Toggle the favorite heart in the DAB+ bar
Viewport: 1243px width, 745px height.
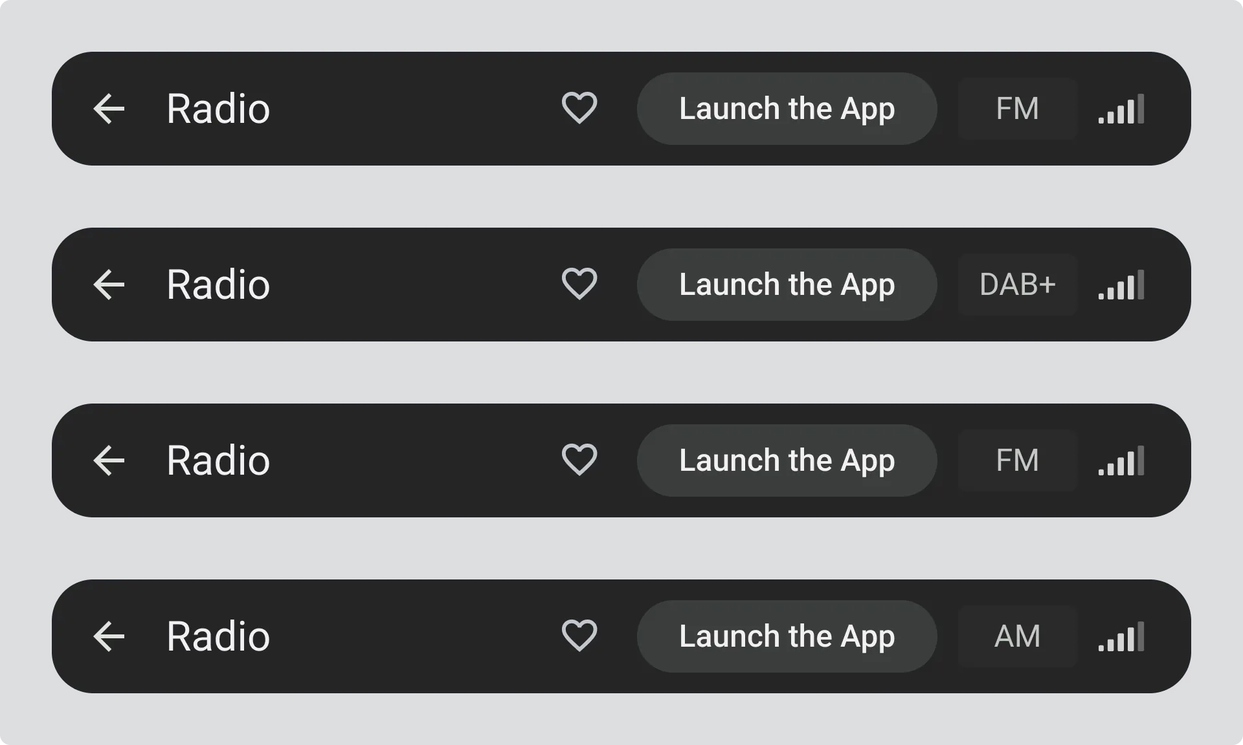point(579,284)
